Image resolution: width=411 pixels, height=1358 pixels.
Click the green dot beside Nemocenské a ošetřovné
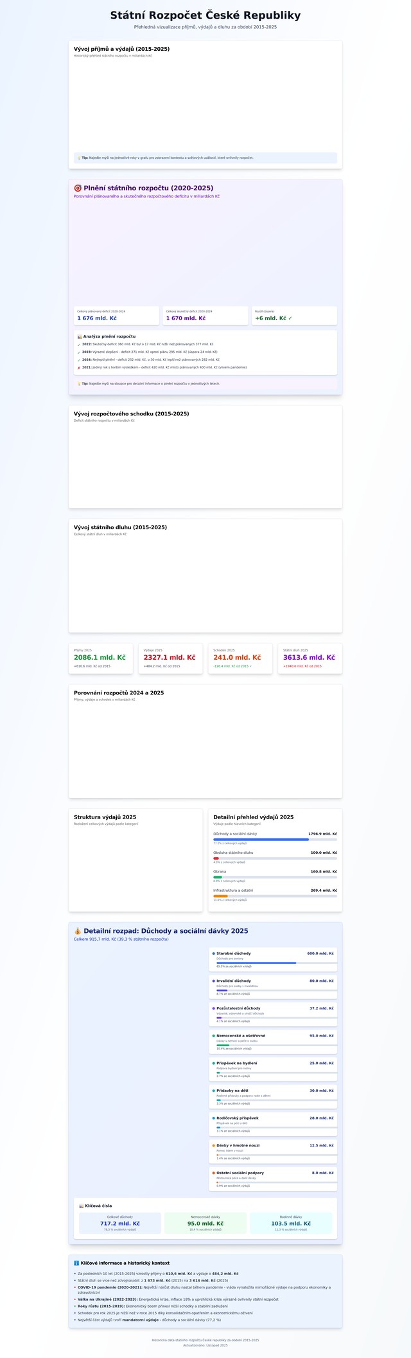pos(213,1036)
